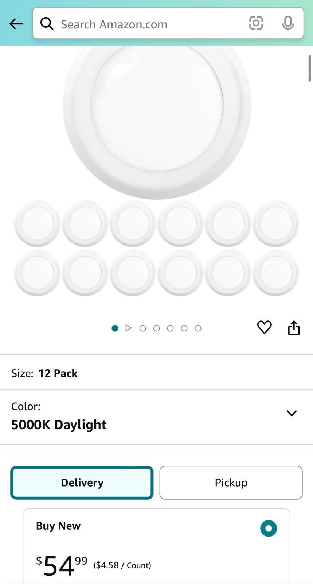Viewport: 313px width, 584px height.
Task: Go to the third image carousel dot
Action: point(143,328)
